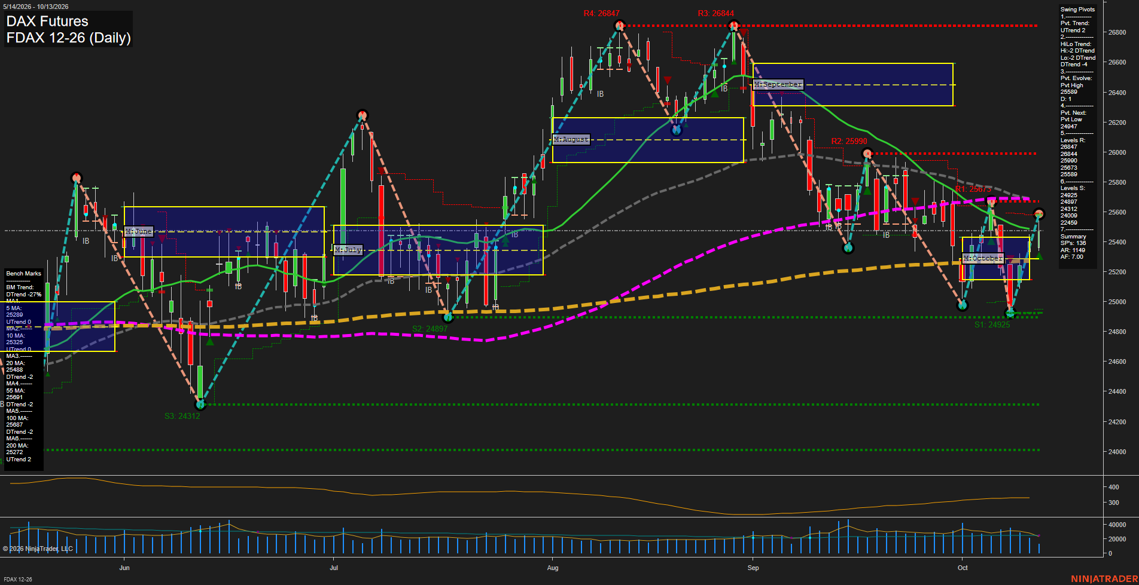Click the 24000 price axis label
This screenshot has width=1139, height=585.
click(1117, 452)
